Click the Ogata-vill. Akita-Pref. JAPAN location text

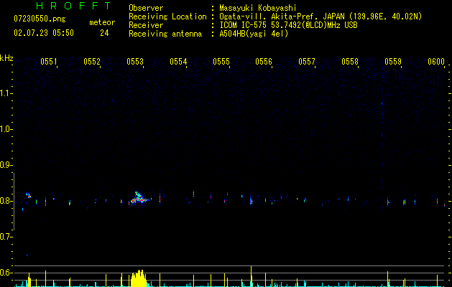(320, 17)
